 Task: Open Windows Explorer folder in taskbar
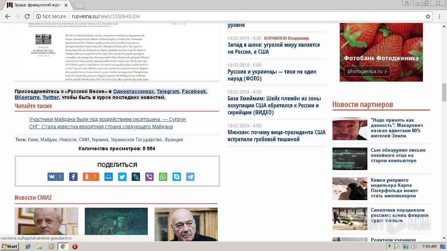pos(39,246)
